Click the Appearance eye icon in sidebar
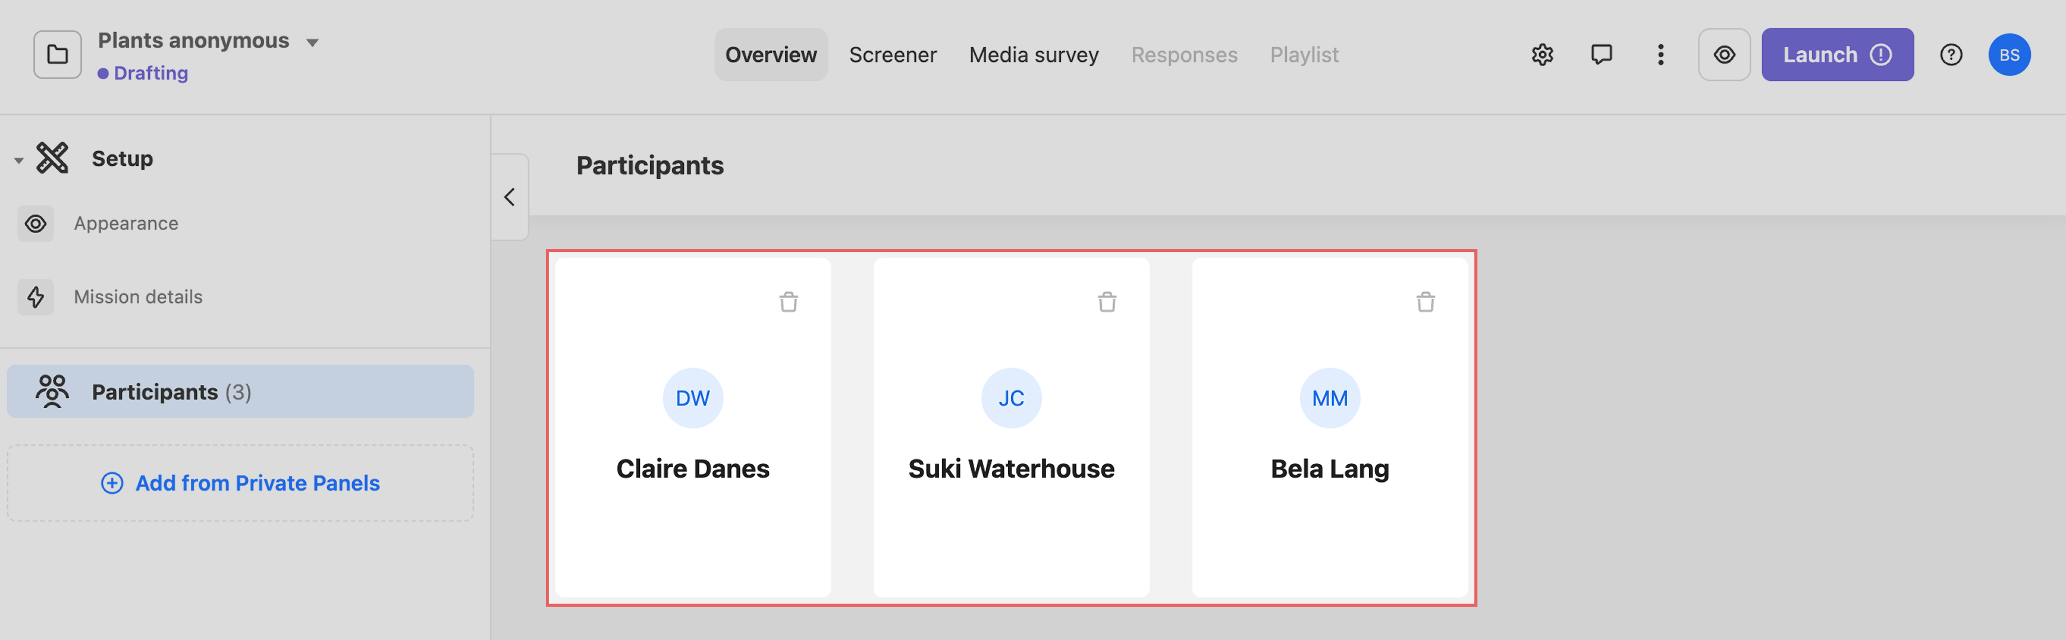The height and width of the screenshot is (640, 2066). click(35, 224)
